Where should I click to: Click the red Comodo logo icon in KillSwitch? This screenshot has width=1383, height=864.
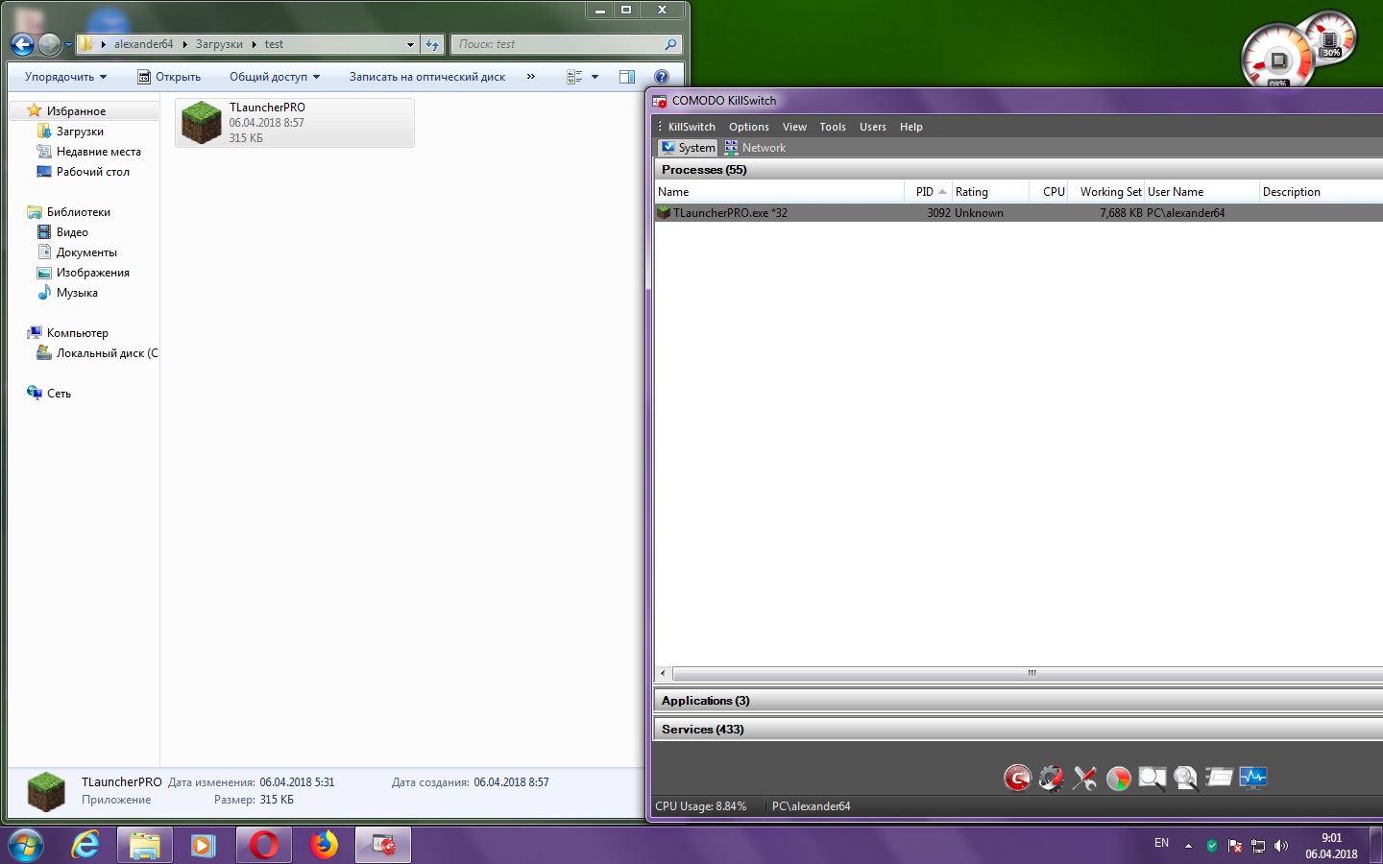coord(1017,778)
